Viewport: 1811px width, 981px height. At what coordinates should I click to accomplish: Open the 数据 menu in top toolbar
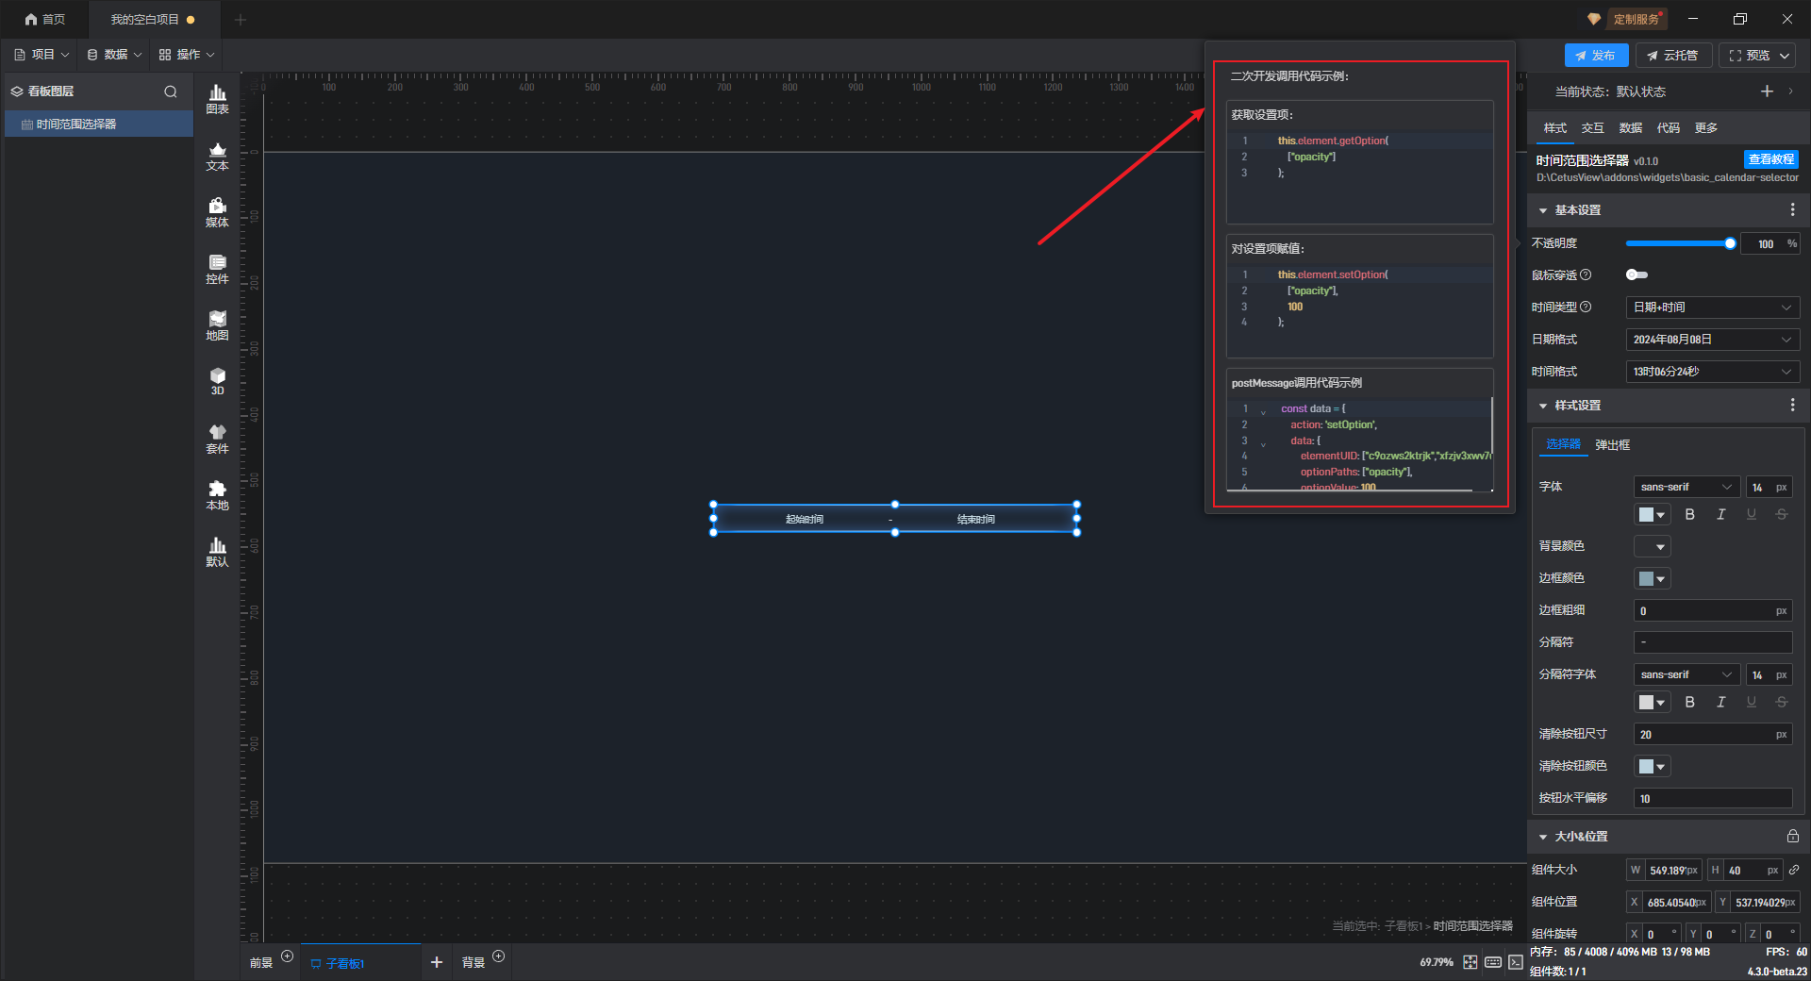114,55
